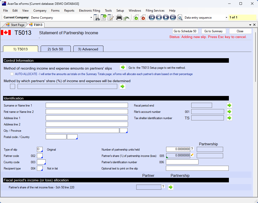258x203 pixels.
Task: Go to the first slip record
Action: 152,18
